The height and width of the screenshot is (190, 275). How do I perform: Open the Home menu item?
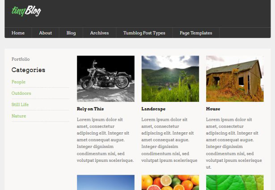pyautogui.click(x=18, y=33)
